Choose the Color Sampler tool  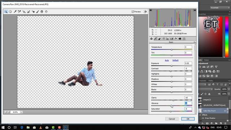(x=19, y=12)
